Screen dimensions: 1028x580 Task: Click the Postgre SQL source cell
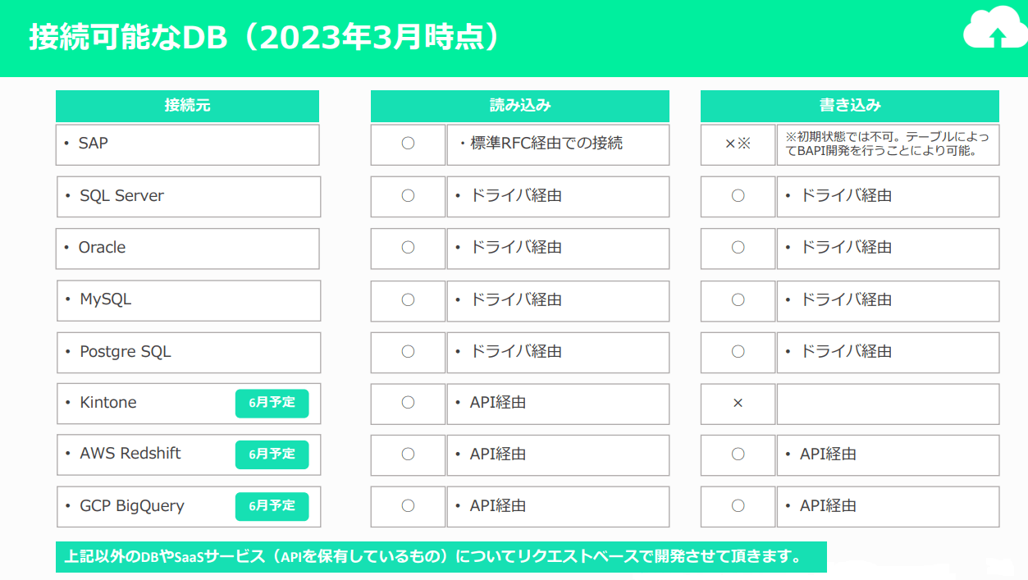click(x=188, y=352)
